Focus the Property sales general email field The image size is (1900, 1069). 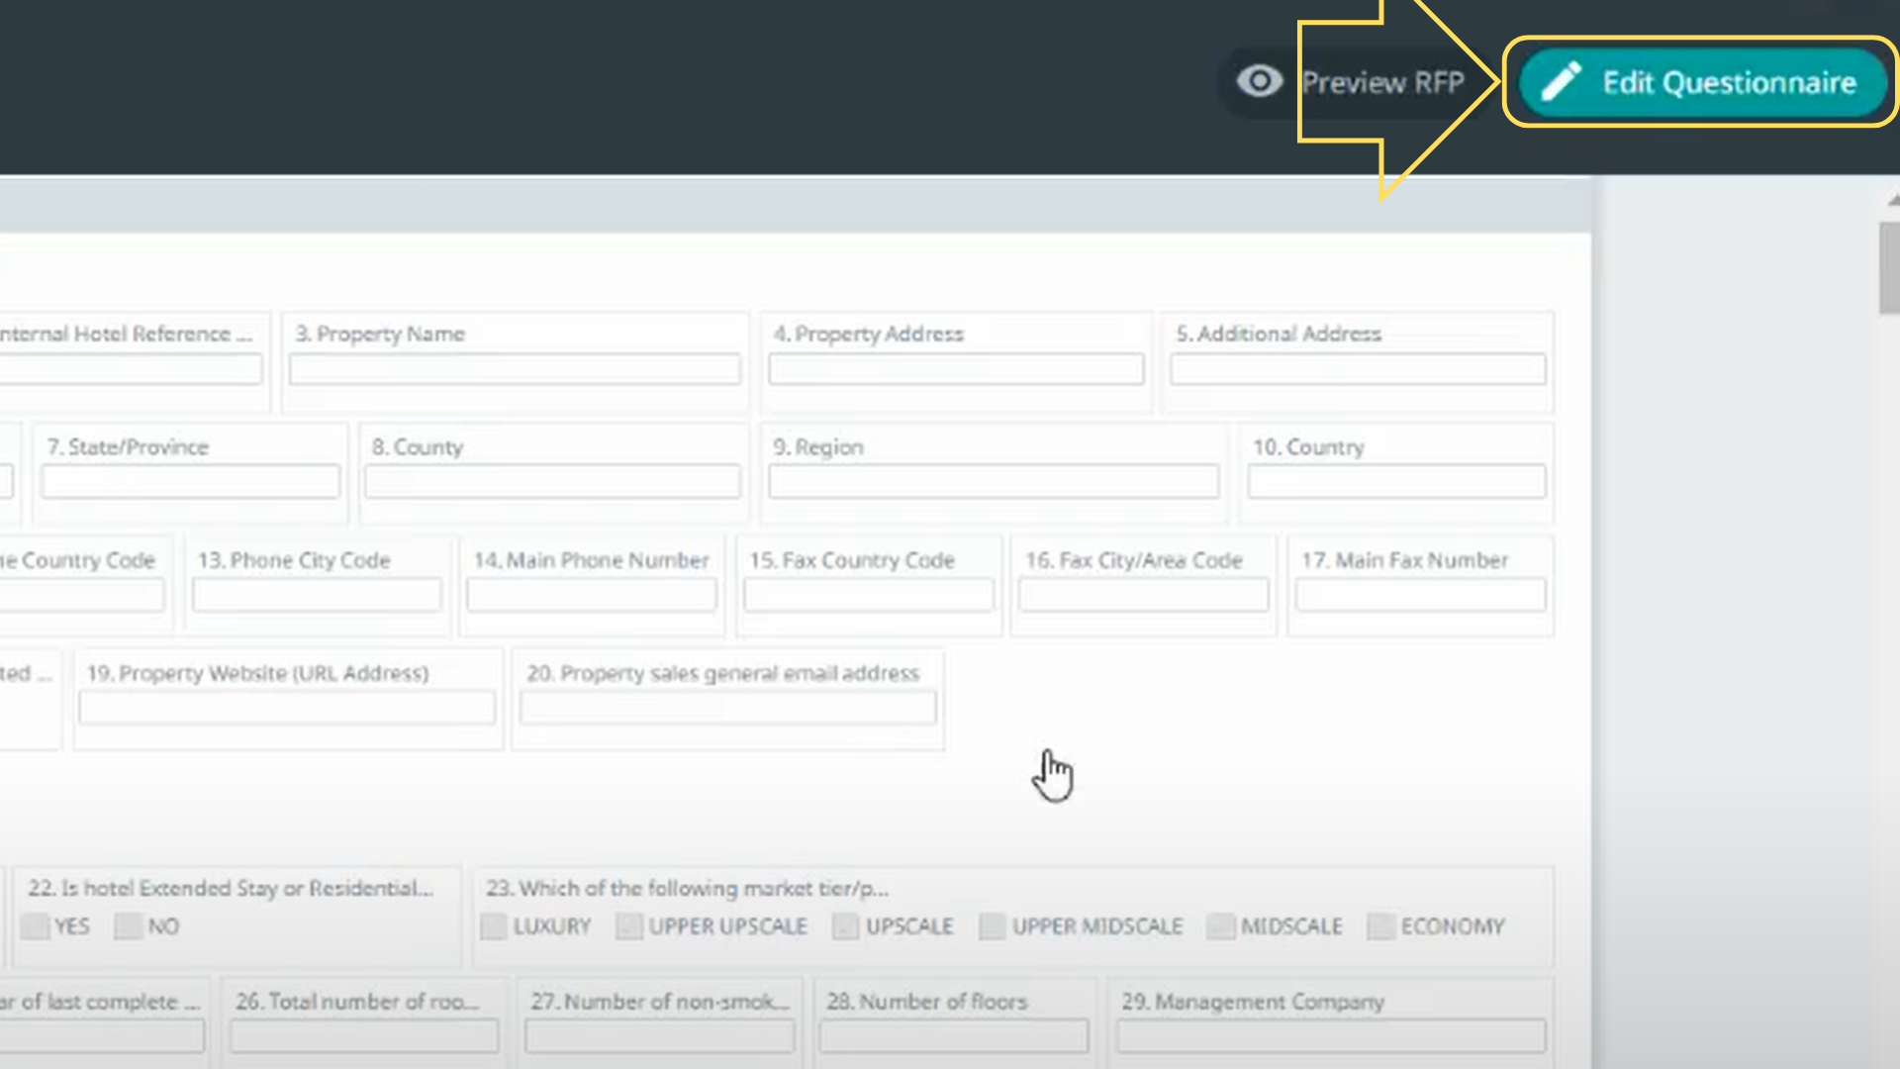coord(728,709)
